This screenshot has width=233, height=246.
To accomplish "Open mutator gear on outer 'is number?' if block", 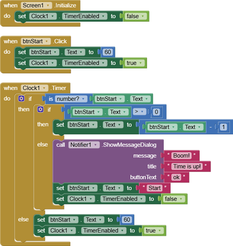I will 22,99.
